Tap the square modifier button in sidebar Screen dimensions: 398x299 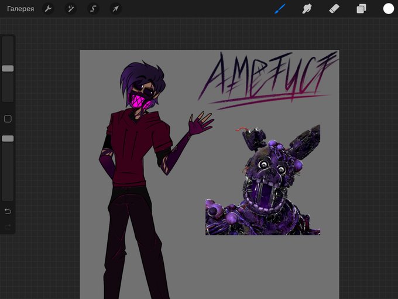[8, 119]
